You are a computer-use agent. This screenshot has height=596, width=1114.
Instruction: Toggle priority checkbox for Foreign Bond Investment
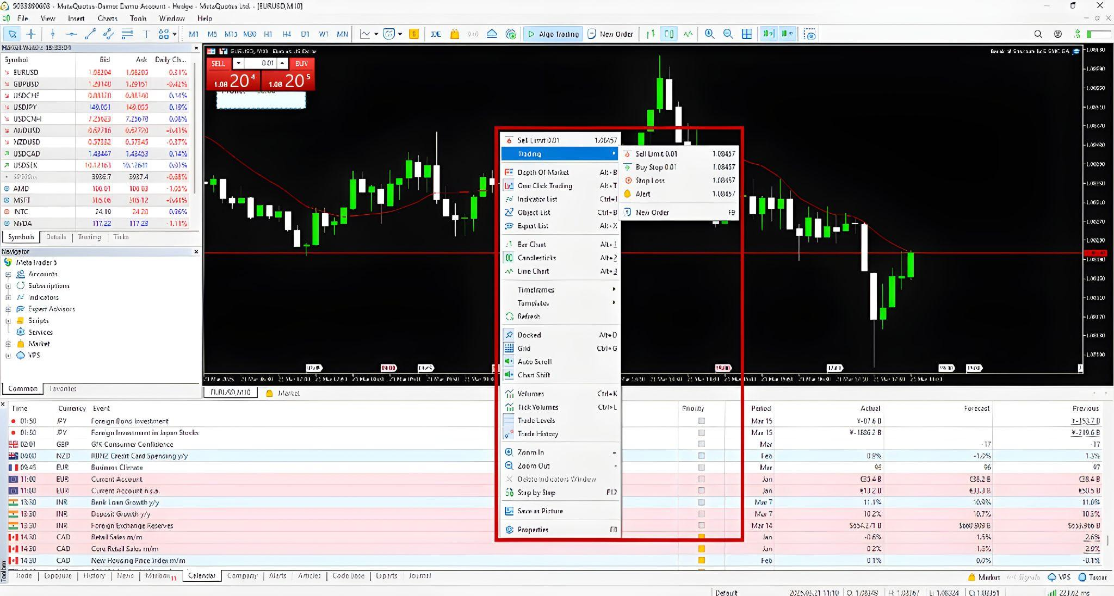point(701,421)
